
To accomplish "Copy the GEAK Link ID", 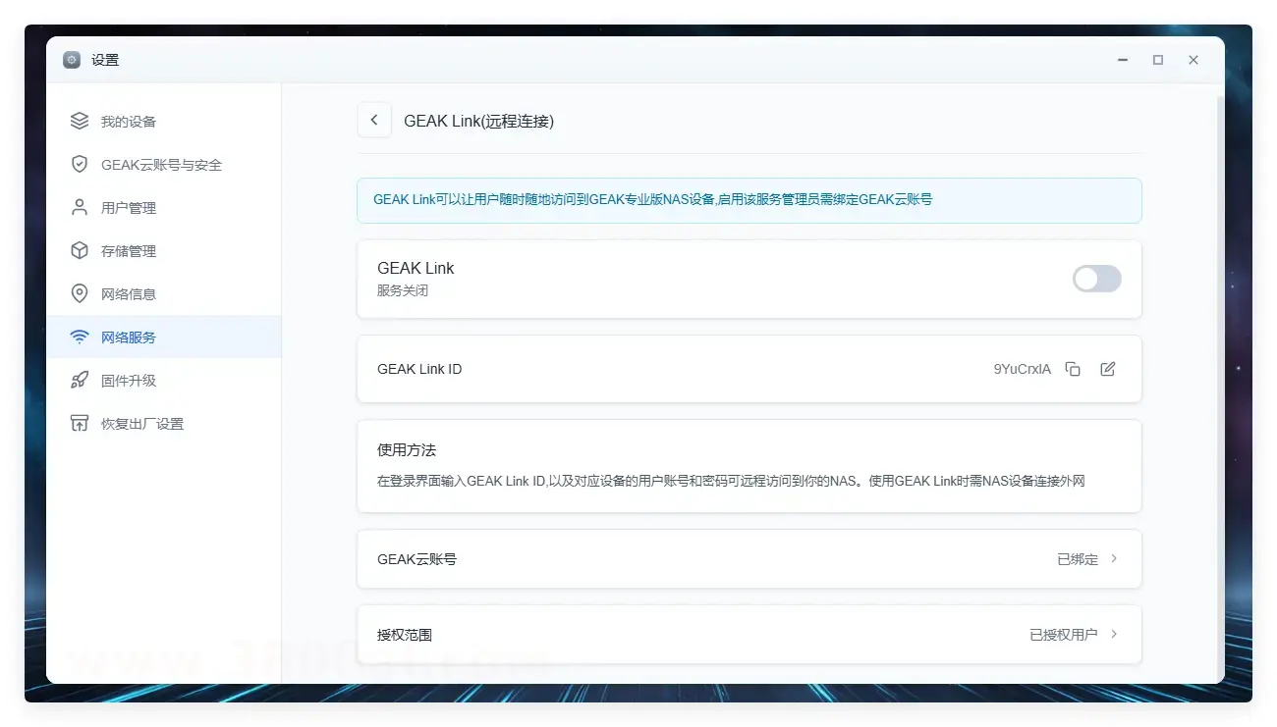I will click(1072, 369).
